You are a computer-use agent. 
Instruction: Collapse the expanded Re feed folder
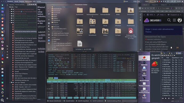[10, 23]
